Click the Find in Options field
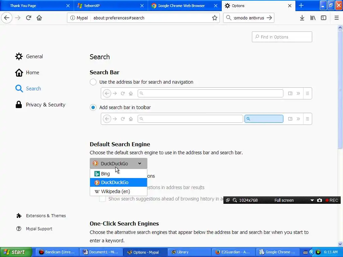 pos(282,37)
